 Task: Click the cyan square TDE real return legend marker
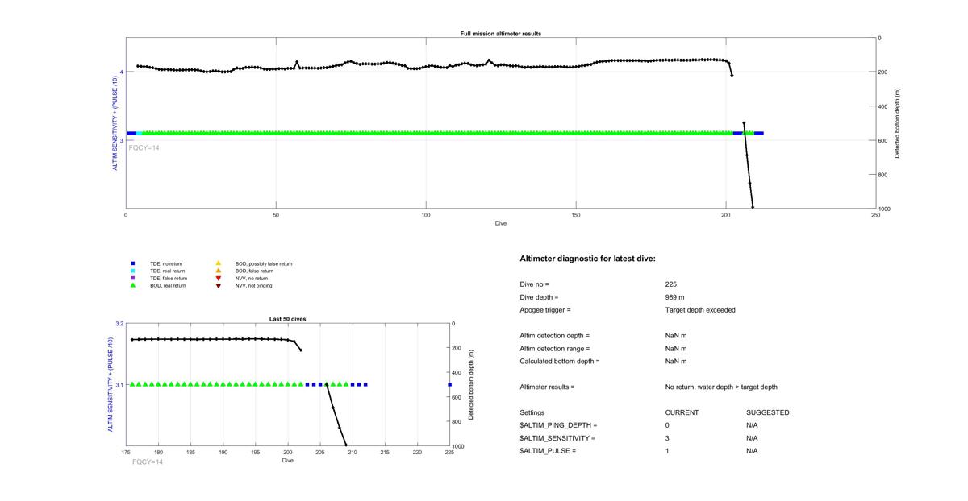click(x=131, y=271)
